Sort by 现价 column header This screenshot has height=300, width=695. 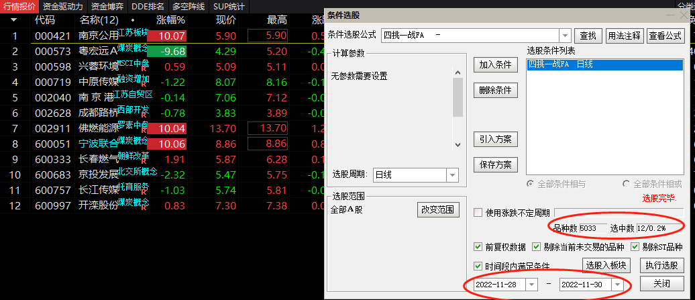pyautogui.click(x=226, y=20)
